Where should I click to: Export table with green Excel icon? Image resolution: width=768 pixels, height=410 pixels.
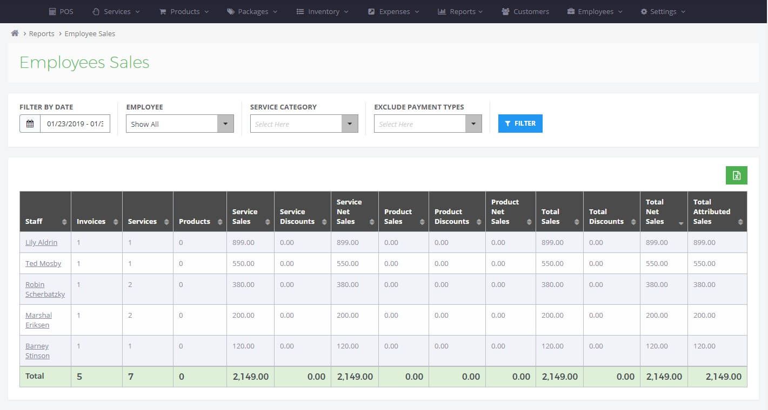(736, 175)
